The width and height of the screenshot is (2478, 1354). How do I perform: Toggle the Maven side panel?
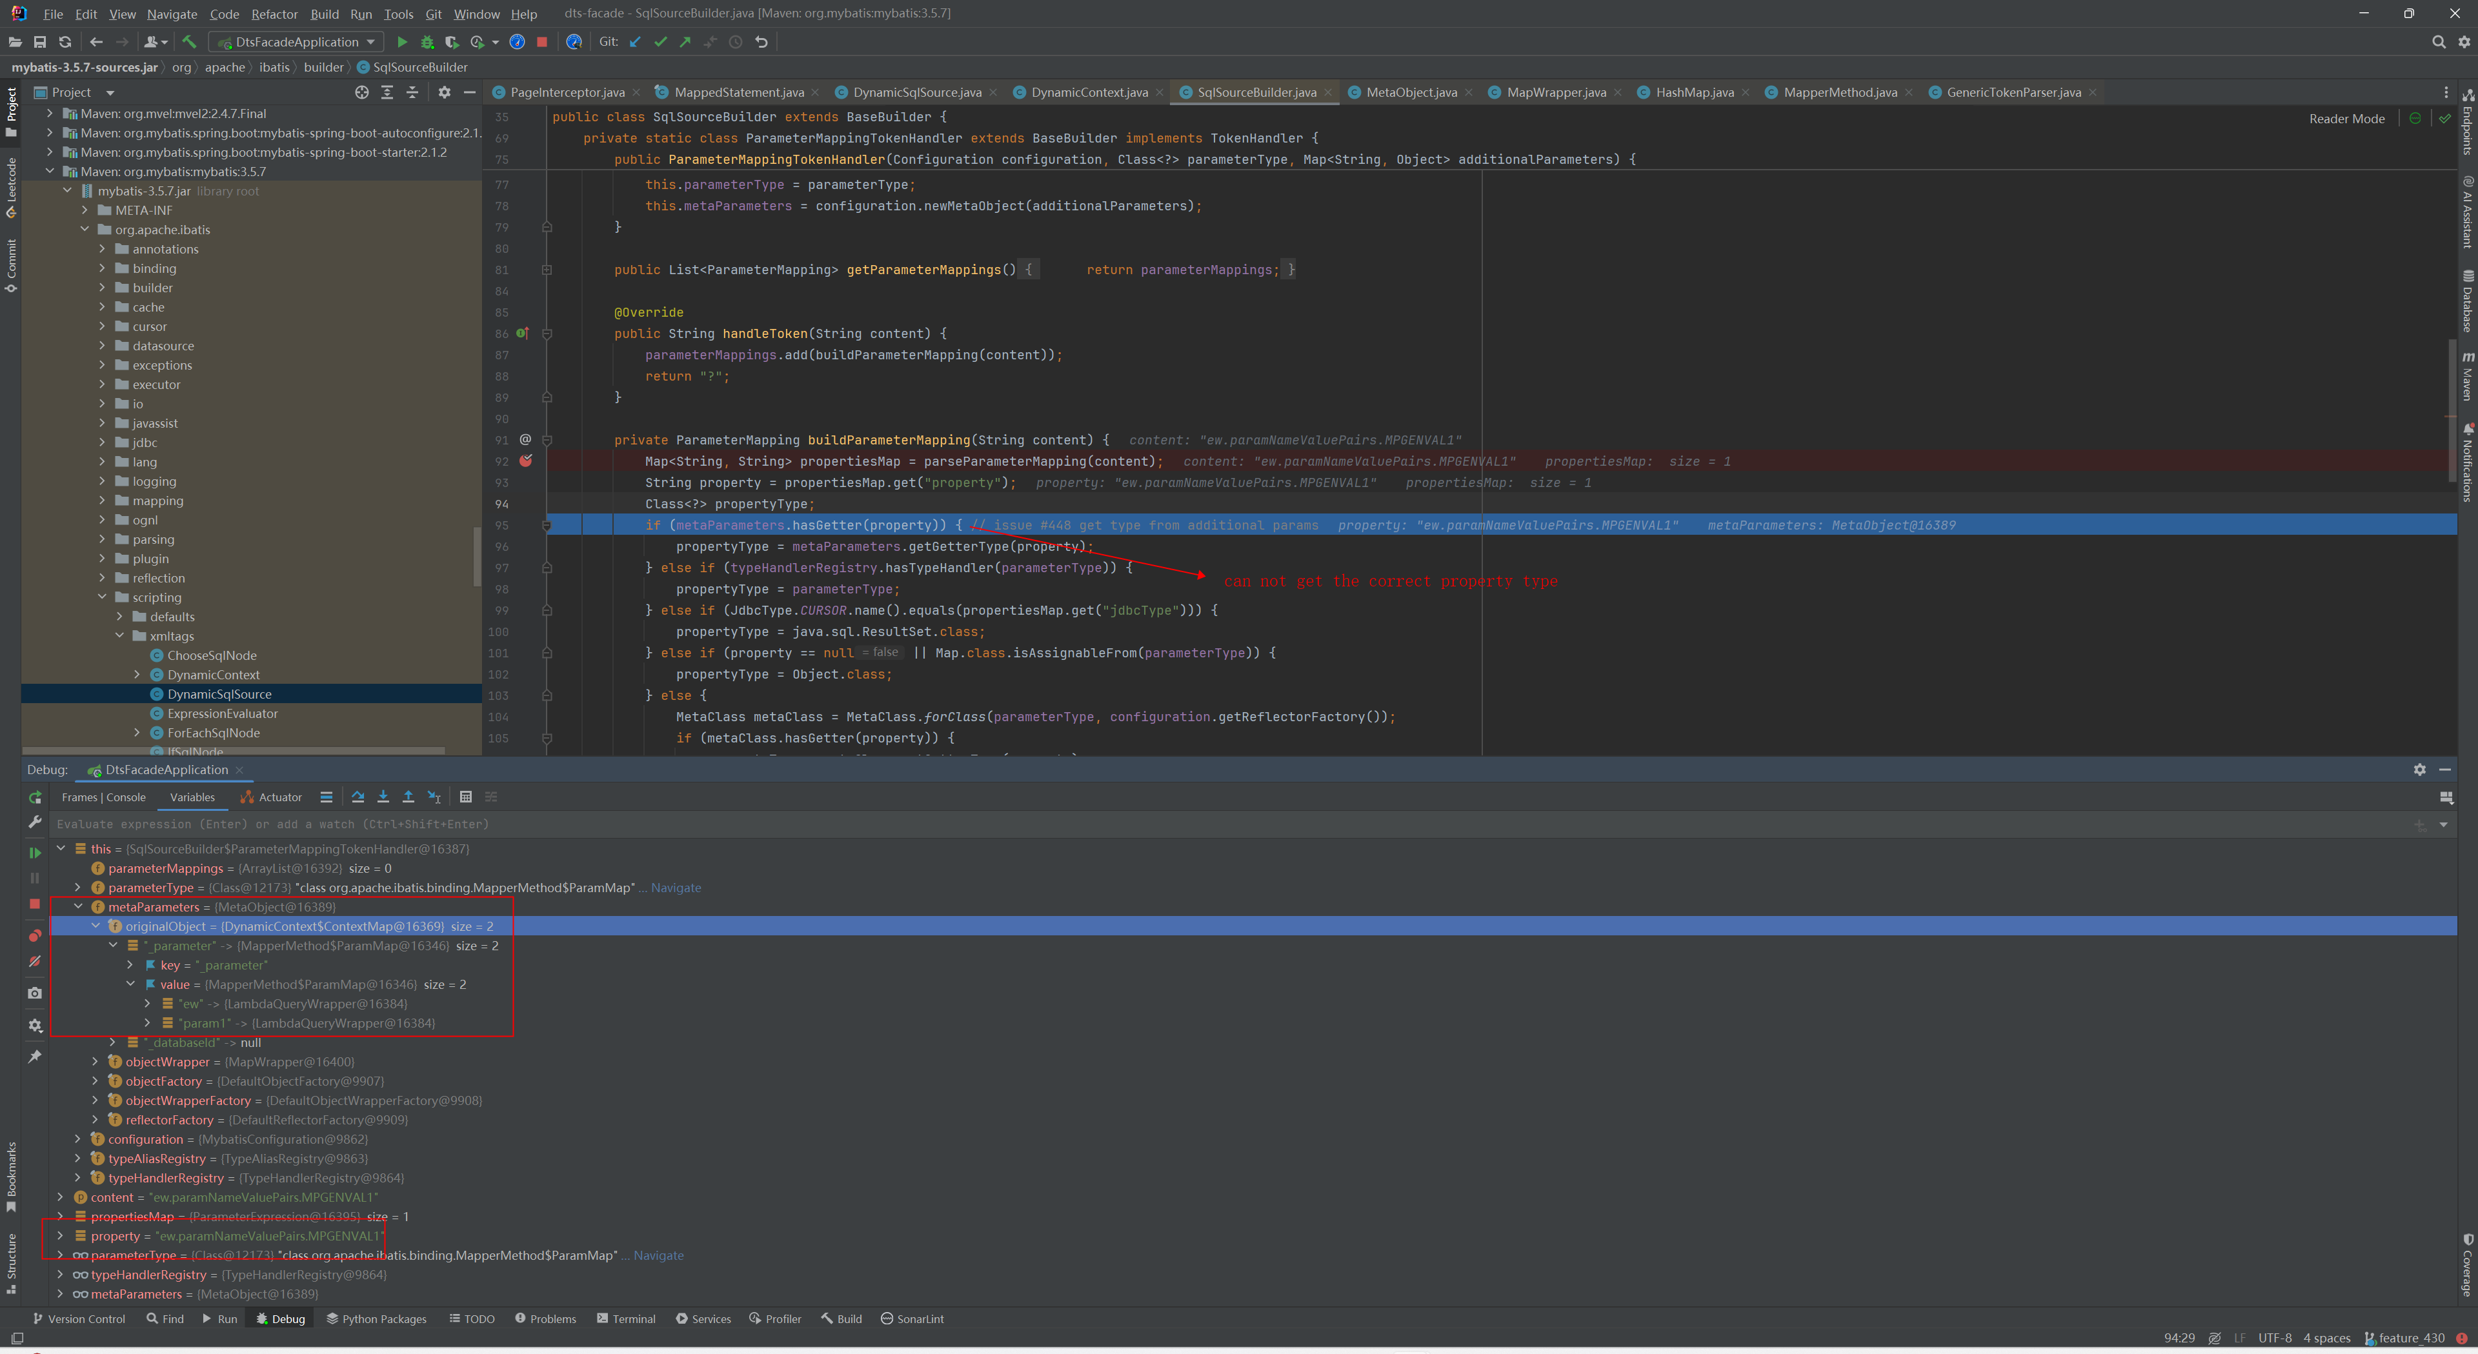tap(2468, 376)
